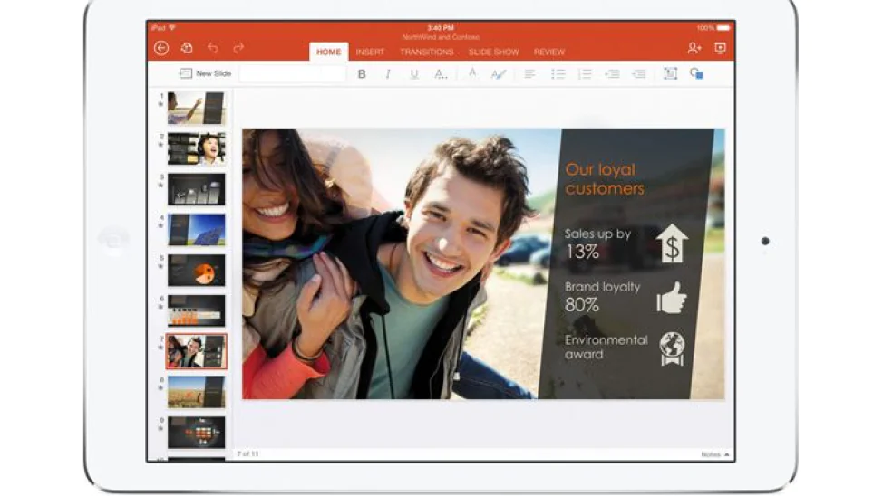The image size is (883, 496).
Task: Open the File options icon
Action: 187,48
